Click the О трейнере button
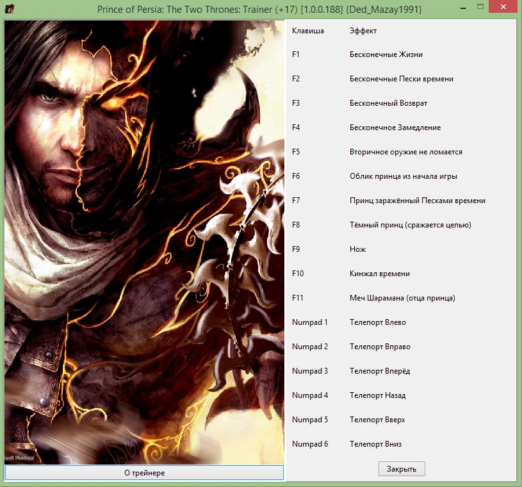Image resolution: width=522 pixels, height=487 pixels. pyautogui.click(x=144, y=472)
